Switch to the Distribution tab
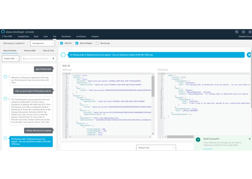The height and width of the screenshot is (179, 252). coord(66,37)
